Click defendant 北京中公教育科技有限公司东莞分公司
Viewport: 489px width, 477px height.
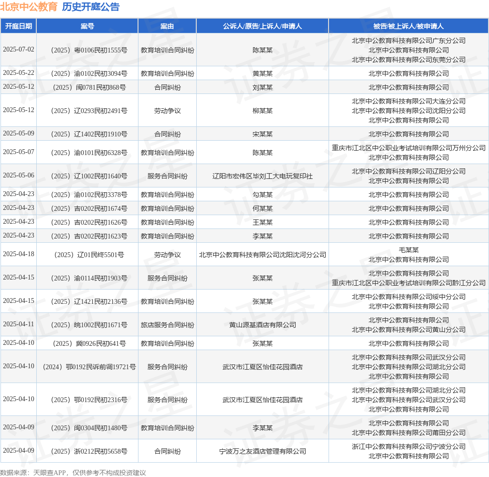click(x=409, y=60)
